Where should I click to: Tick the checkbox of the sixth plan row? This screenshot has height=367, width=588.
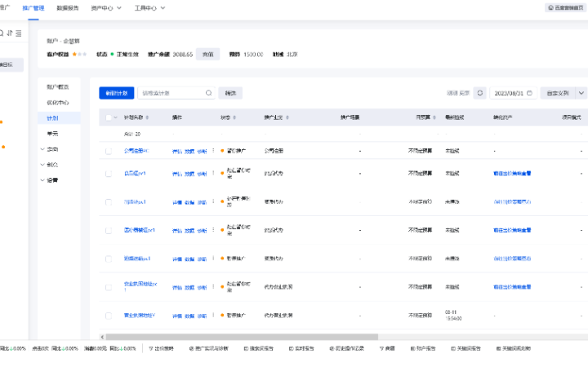[109, 287]
